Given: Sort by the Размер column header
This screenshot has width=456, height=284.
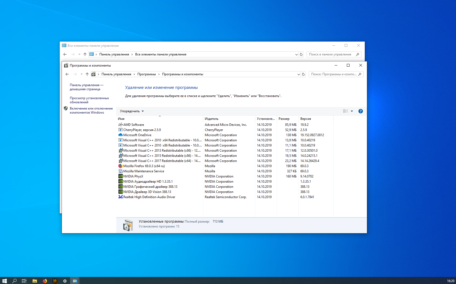Looking at the screenshot, I should pyautogui.click(x=288, y=119).
